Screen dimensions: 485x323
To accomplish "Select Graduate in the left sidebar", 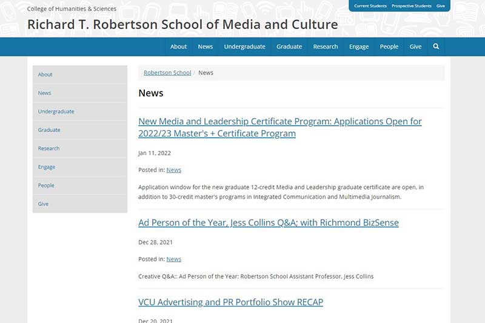I will point(80,130).
